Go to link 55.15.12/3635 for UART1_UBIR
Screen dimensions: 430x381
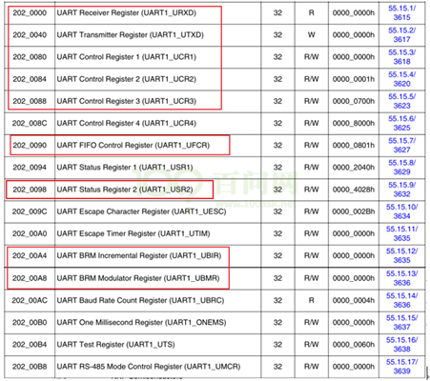[401, 255]
